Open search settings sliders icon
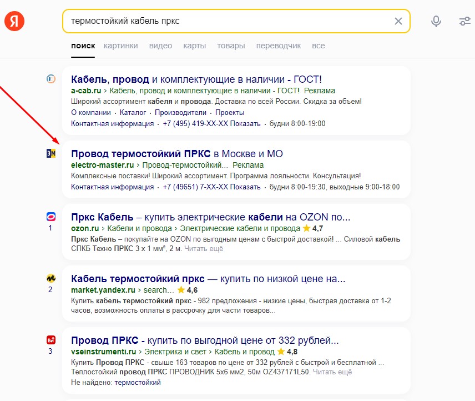 [464, 21]
